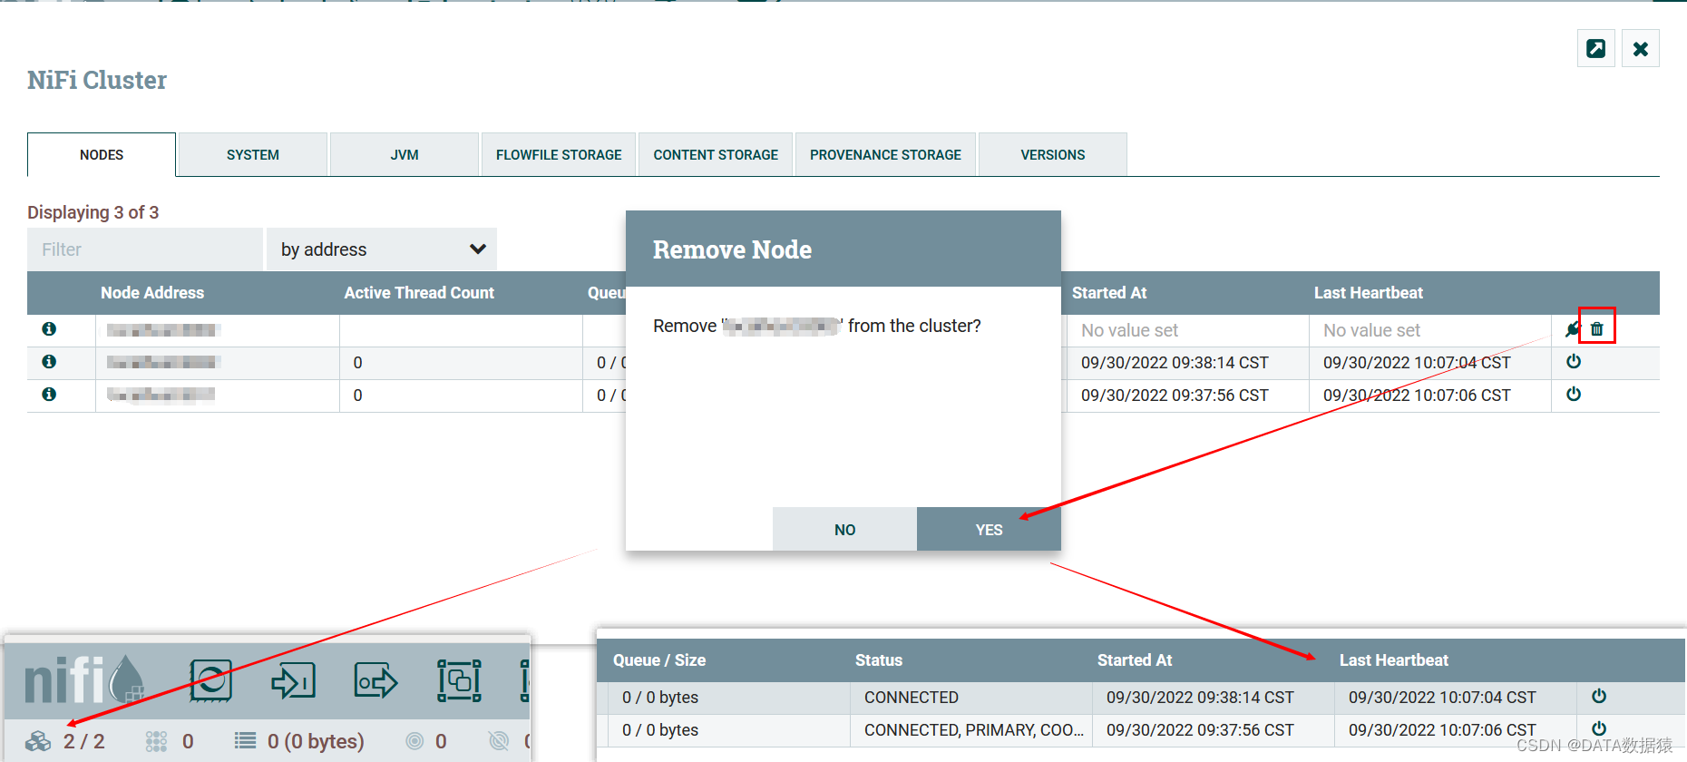Click the Active Thread Count '0' in second row
The height and width of the screenshot is (762, 1687).
point(357,363)
